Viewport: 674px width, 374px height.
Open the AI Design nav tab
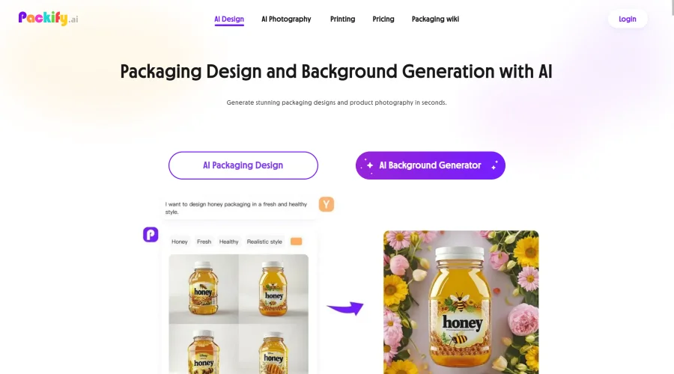pyautogui.click(x=229, y=19)
